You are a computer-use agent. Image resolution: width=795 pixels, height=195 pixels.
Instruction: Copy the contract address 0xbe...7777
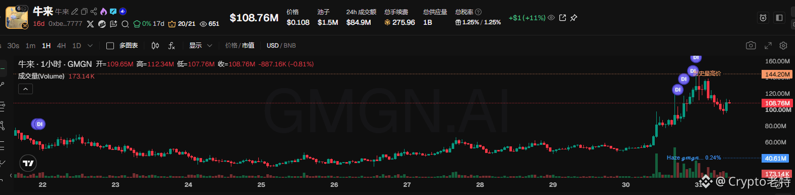(x=65, y=24)
